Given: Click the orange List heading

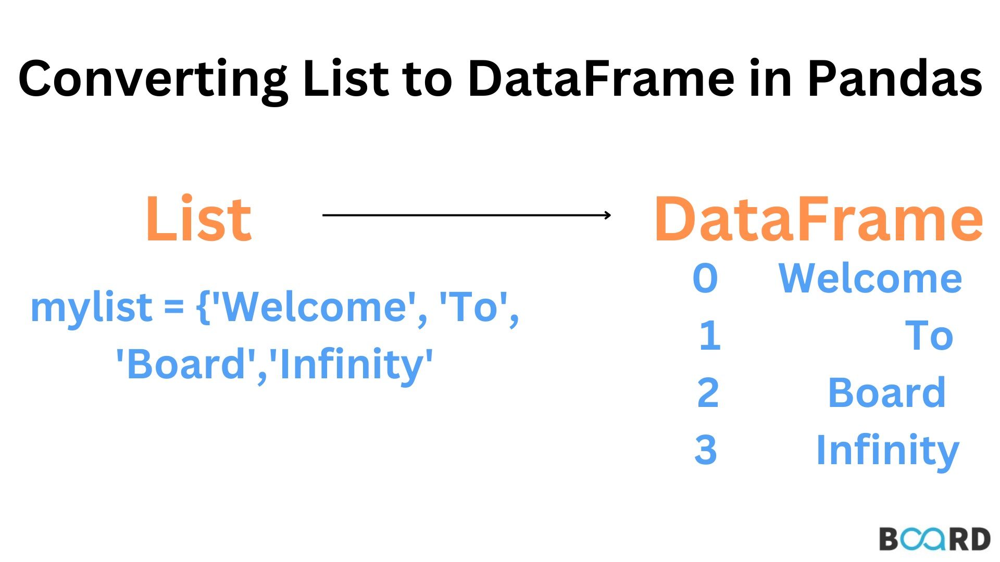Looking at the screenshot, I should [198, 219].
